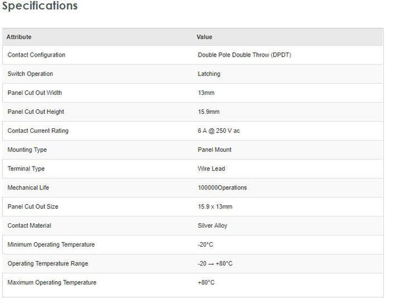Click the Specifications heading

pyautogui.click(x=39, y=7)
